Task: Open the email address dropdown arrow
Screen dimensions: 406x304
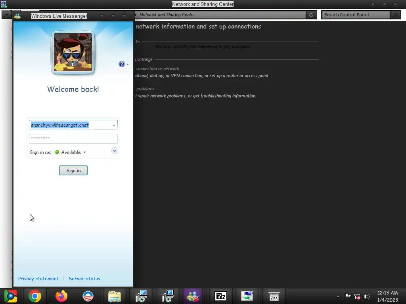Action: pyautogui.click(x=114, y=125)
